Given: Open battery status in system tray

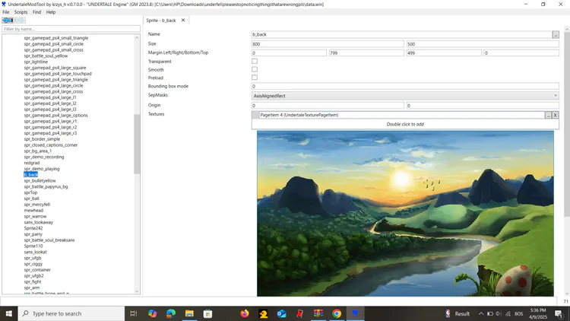Looking at the screenshot, I should pyautogui.click(x=490, y=313).
